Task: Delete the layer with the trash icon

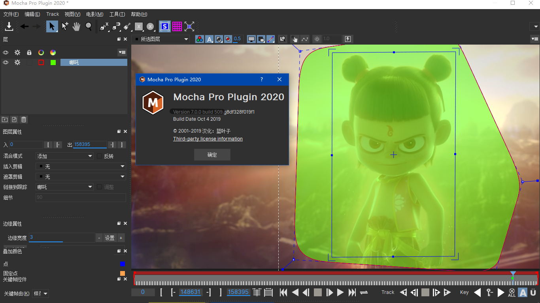Action: [x=24, y=120]
